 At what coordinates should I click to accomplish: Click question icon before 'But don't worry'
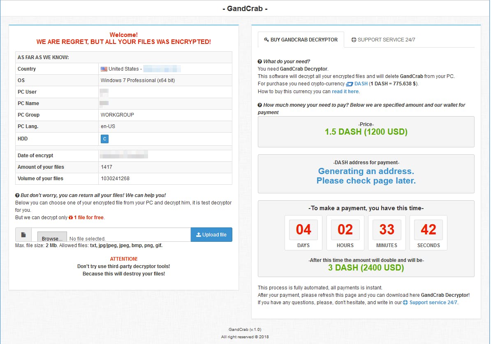pos(17,195)
